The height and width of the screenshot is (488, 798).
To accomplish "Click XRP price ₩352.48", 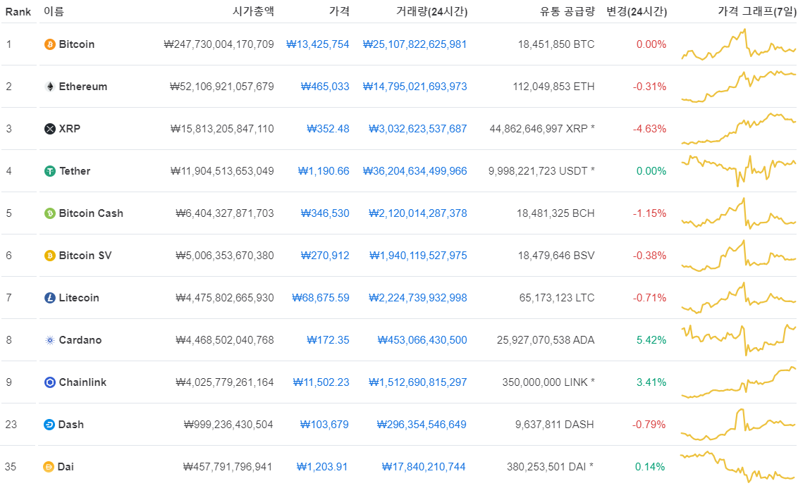I will [x=328, y=129].
